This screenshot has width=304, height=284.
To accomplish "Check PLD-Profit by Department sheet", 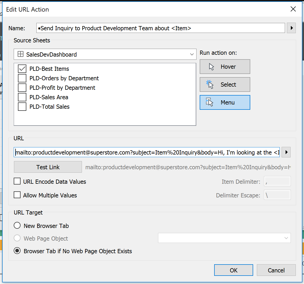I will point(22,88).
